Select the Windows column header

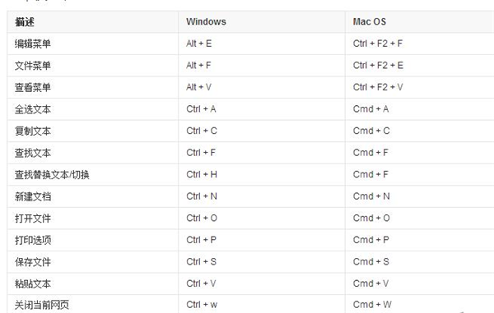click(206, 21)
